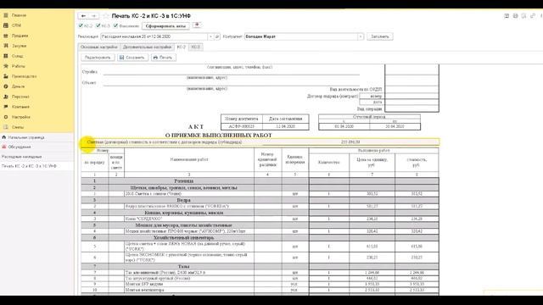Click the Сохранить button
This screenshot has height=305, width=543.
[132, 58]
